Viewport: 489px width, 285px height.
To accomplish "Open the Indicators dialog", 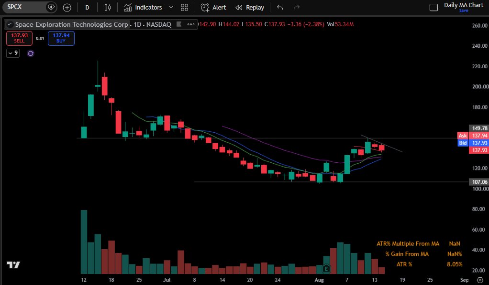I will click(143, 8).
